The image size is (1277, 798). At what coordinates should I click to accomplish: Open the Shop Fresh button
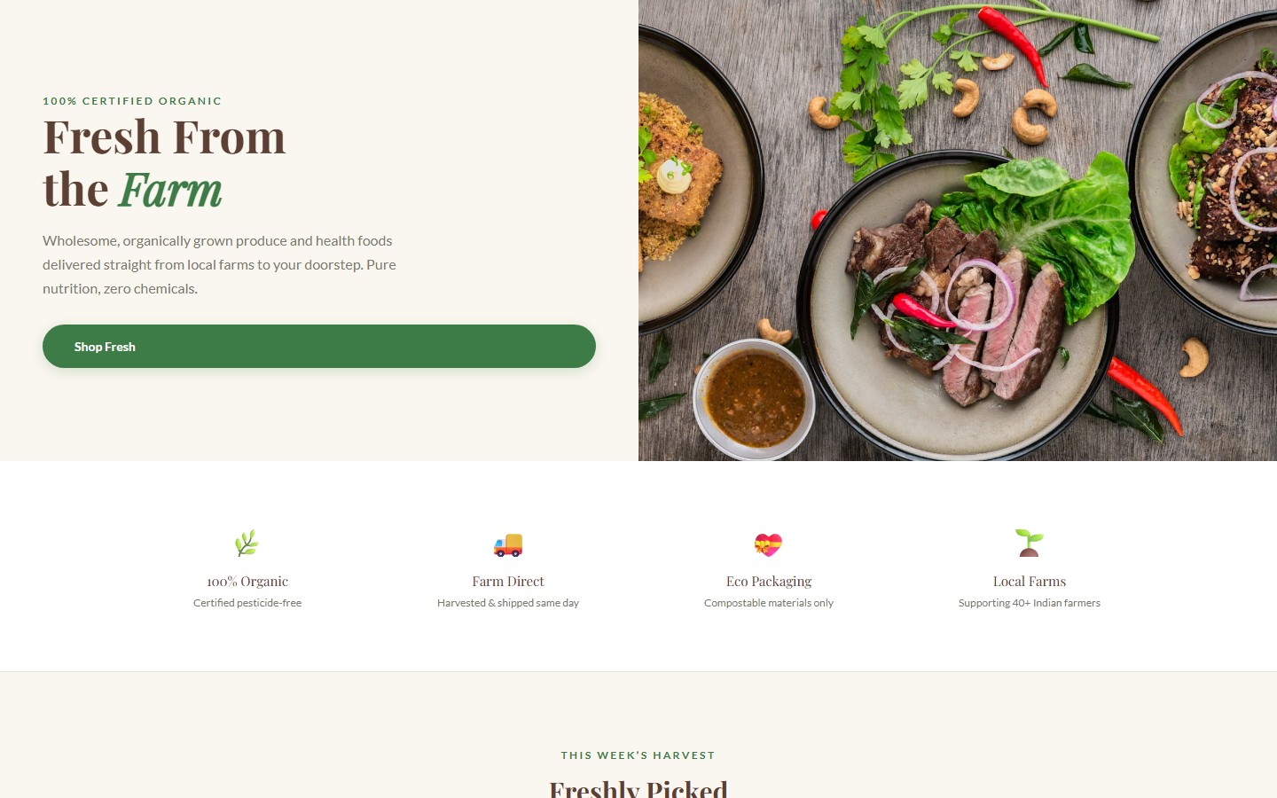tap(319, 347)
